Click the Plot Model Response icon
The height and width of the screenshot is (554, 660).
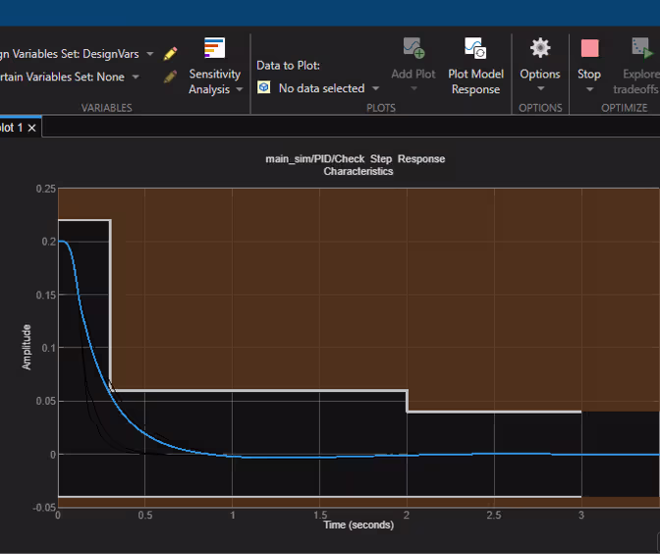point(475,47)
